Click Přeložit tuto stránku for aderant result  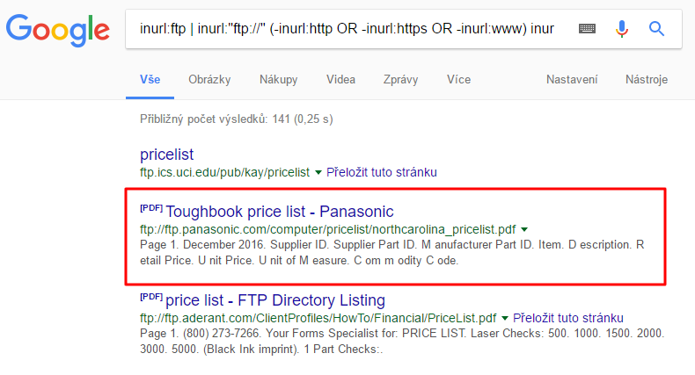[567, 318]
